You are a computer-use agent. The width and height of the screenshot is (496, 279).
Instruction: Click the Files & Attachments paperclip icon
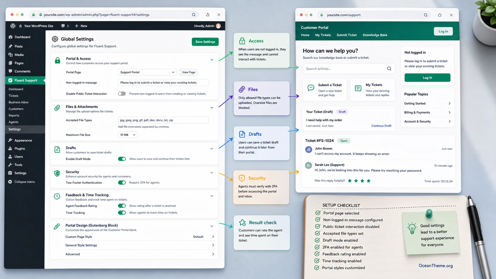coord(57,108)
